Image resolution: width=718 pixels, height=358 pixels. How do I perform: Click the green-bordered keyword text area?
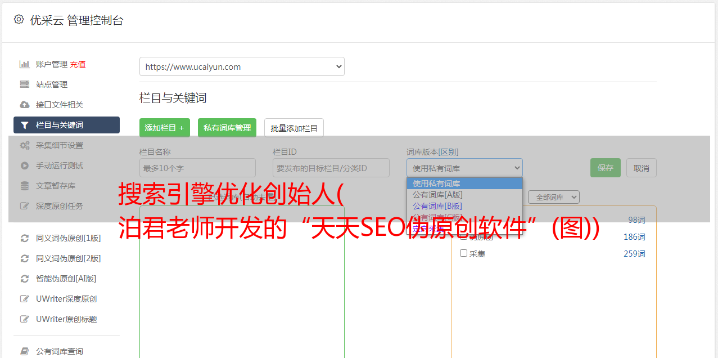click(242, 281)
